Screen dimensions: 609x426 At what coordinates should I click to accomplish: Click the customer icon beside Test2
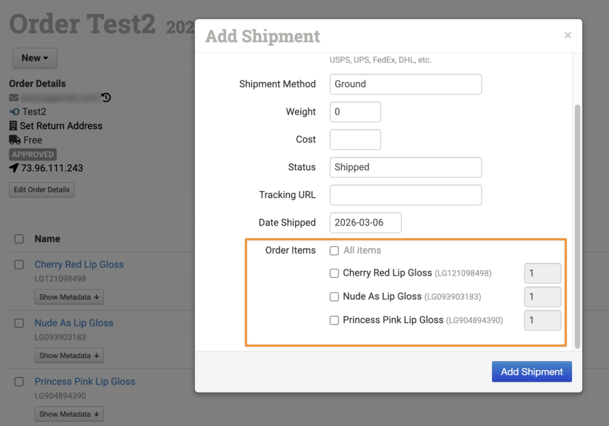click(x=14, y=112)
